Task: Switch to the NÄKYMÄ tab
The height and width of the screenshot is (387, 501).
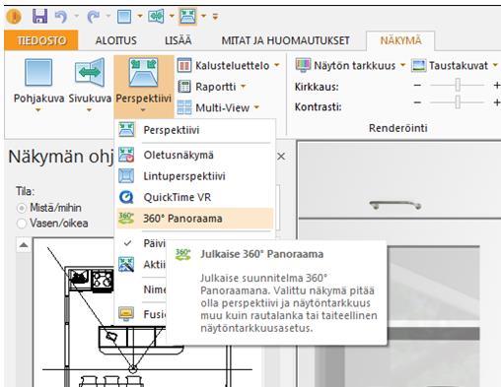Action: coord(400,40)
